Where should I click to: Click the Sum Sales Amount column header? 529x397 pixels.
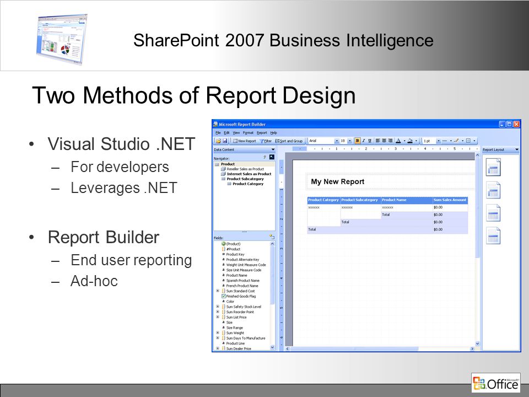pos(450,200)
